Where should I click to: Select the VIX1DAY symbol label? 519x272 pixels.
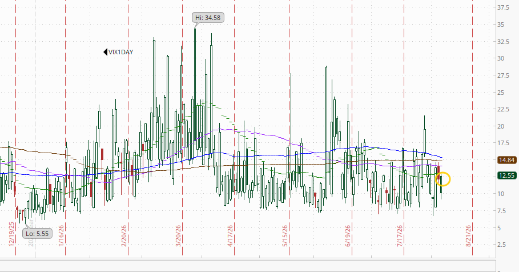[x=121, y=52]
